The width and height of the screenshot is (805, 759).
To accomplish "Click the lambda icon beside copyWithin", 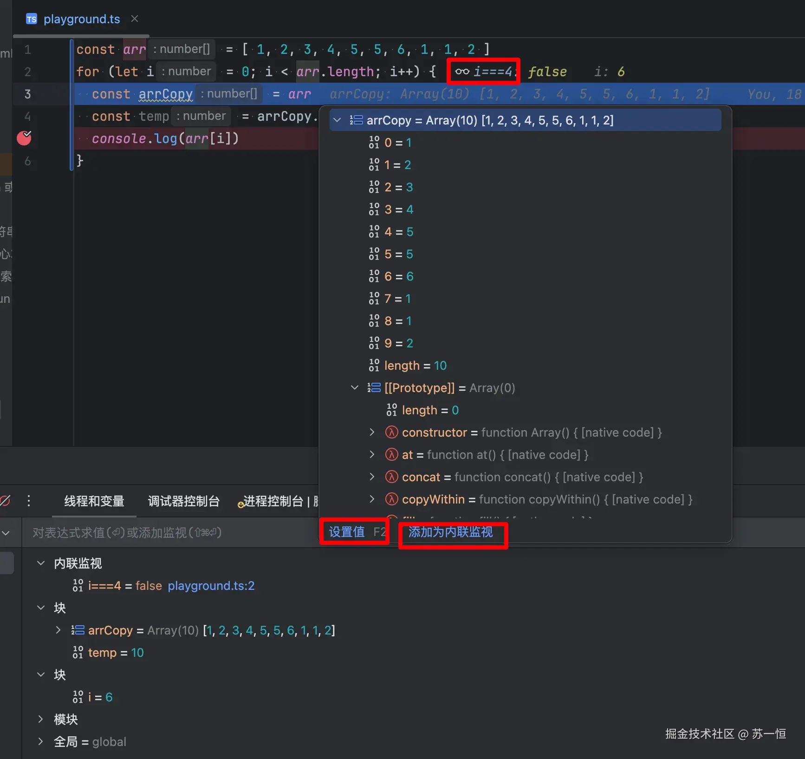I will click(392, 499).
